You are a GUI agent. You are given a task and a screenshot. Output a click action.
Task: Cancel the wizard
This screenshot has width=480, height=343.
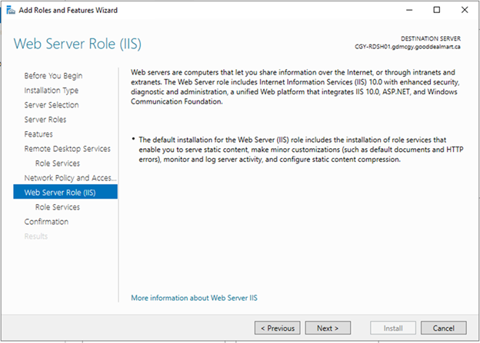[444, 328]
